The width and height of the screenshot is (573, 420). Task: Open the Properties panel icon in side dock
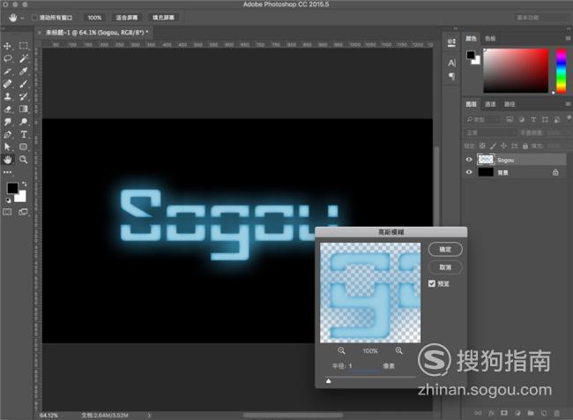(x=451, y=43)
